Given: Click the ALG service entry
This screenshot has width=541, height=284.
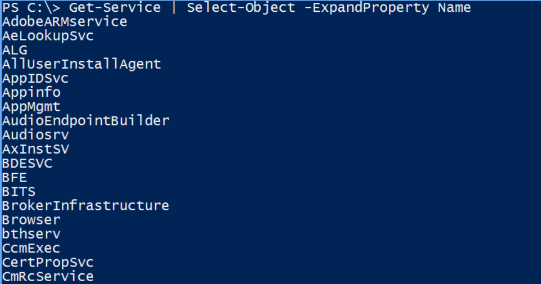Looking at the screenshot, I should [15, 50].
